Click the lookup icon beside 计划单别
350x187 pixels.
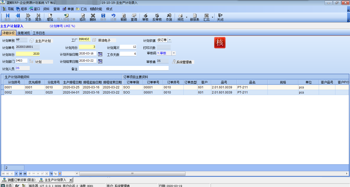[x=32, y=40]
